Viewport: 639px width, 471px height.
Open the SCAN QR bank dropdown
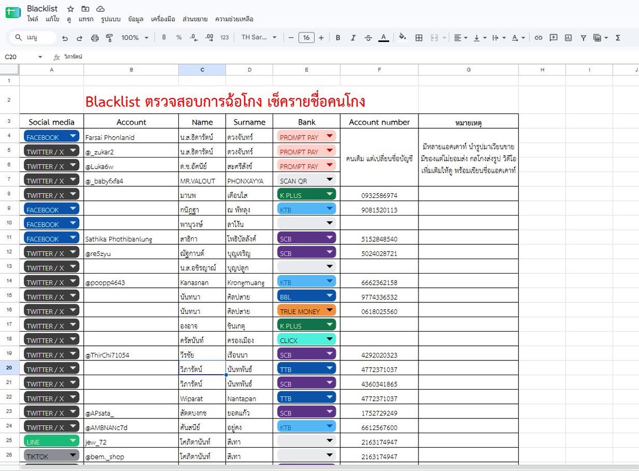pyautogui.click(x=329, y=181)
